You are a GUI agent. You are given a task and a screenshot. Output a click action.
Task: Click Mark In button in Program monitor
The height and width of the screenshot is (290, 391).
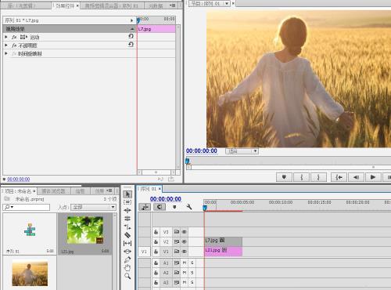302,177
